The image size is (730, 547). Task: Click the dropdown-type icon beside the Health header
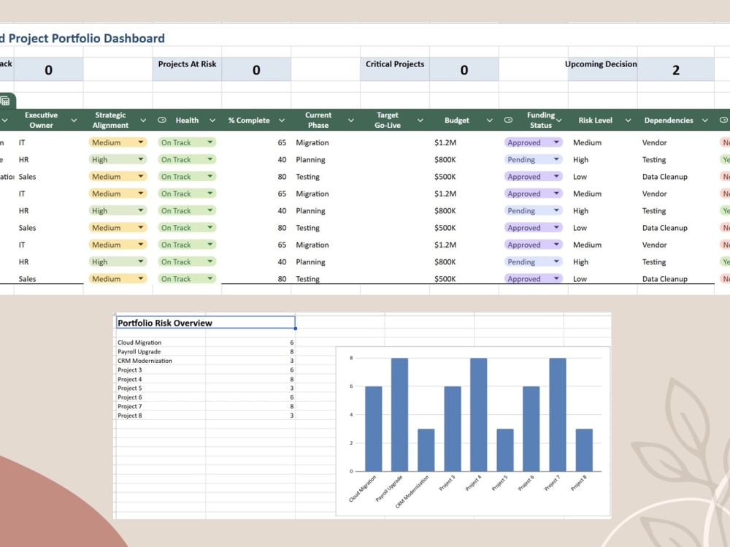[x=162, y=121]
